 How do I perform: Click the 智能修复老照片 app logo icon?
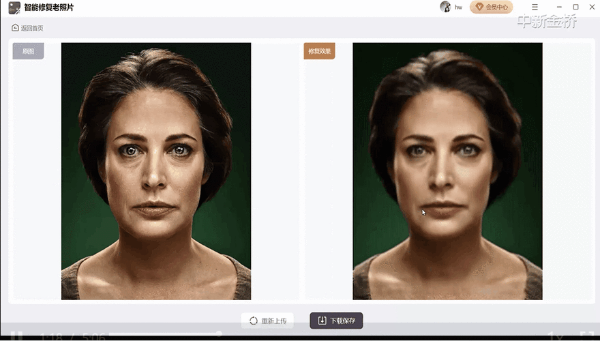[14, 8]
